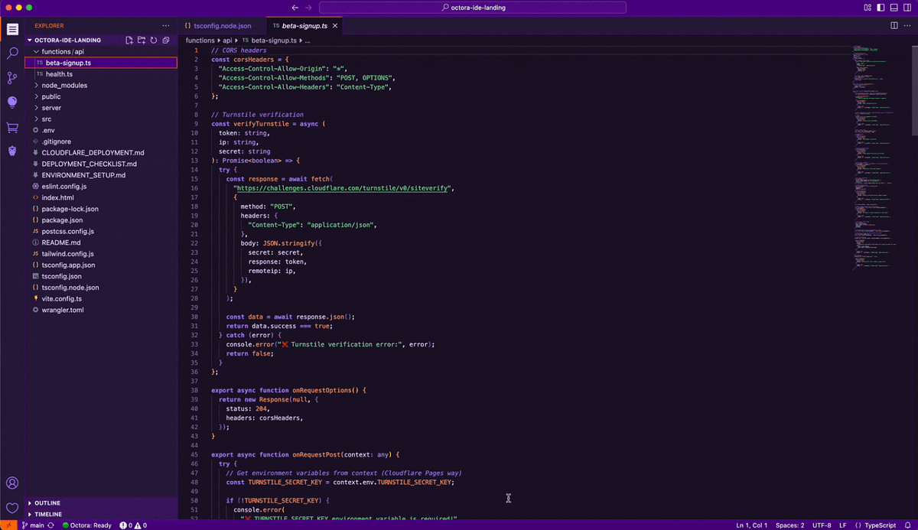Expand the TIMELINE section
The image size is (918, 530).
(100, 515)
